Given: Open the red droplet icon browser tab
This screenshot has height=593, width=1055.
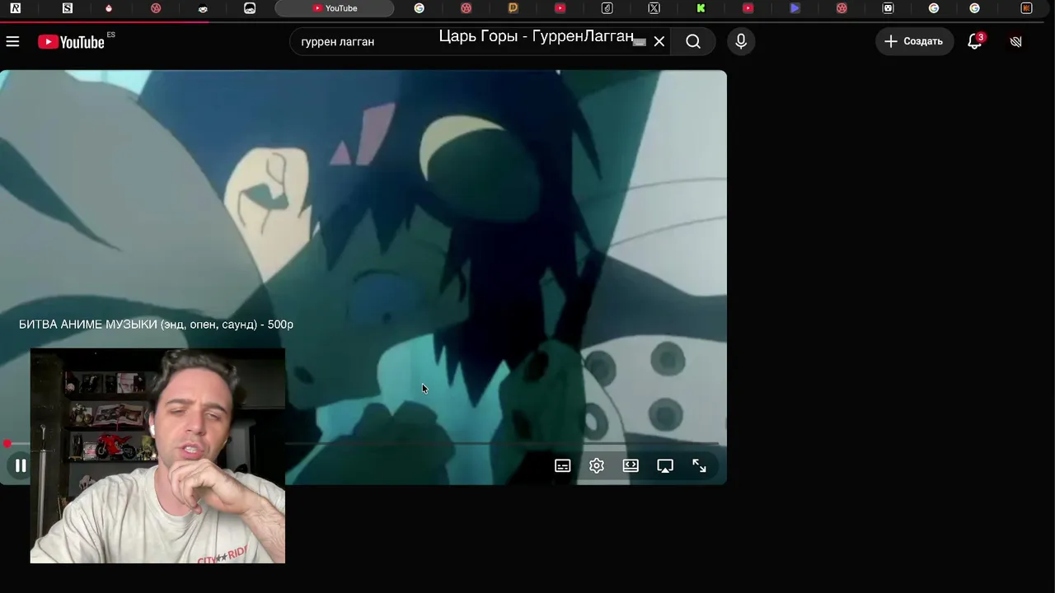Looking at the screenshot, I should pyautogui.click(x=109, y=8).
